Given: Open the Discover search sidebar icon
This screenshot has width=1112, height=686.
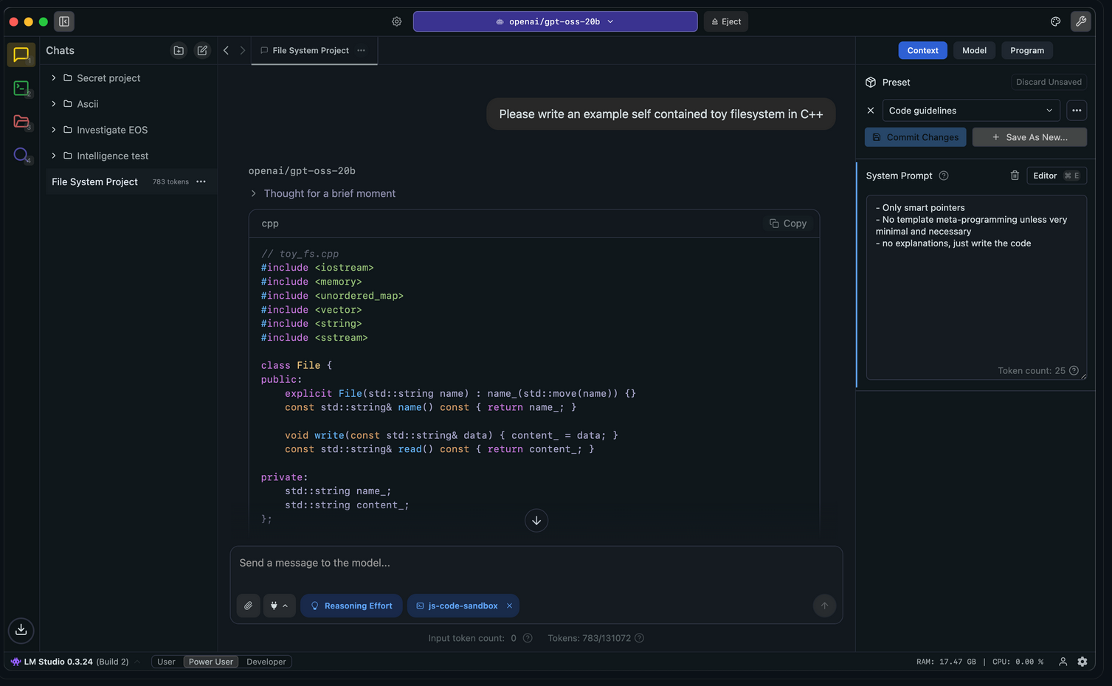Looking at the screenshot, I should 21,155.
